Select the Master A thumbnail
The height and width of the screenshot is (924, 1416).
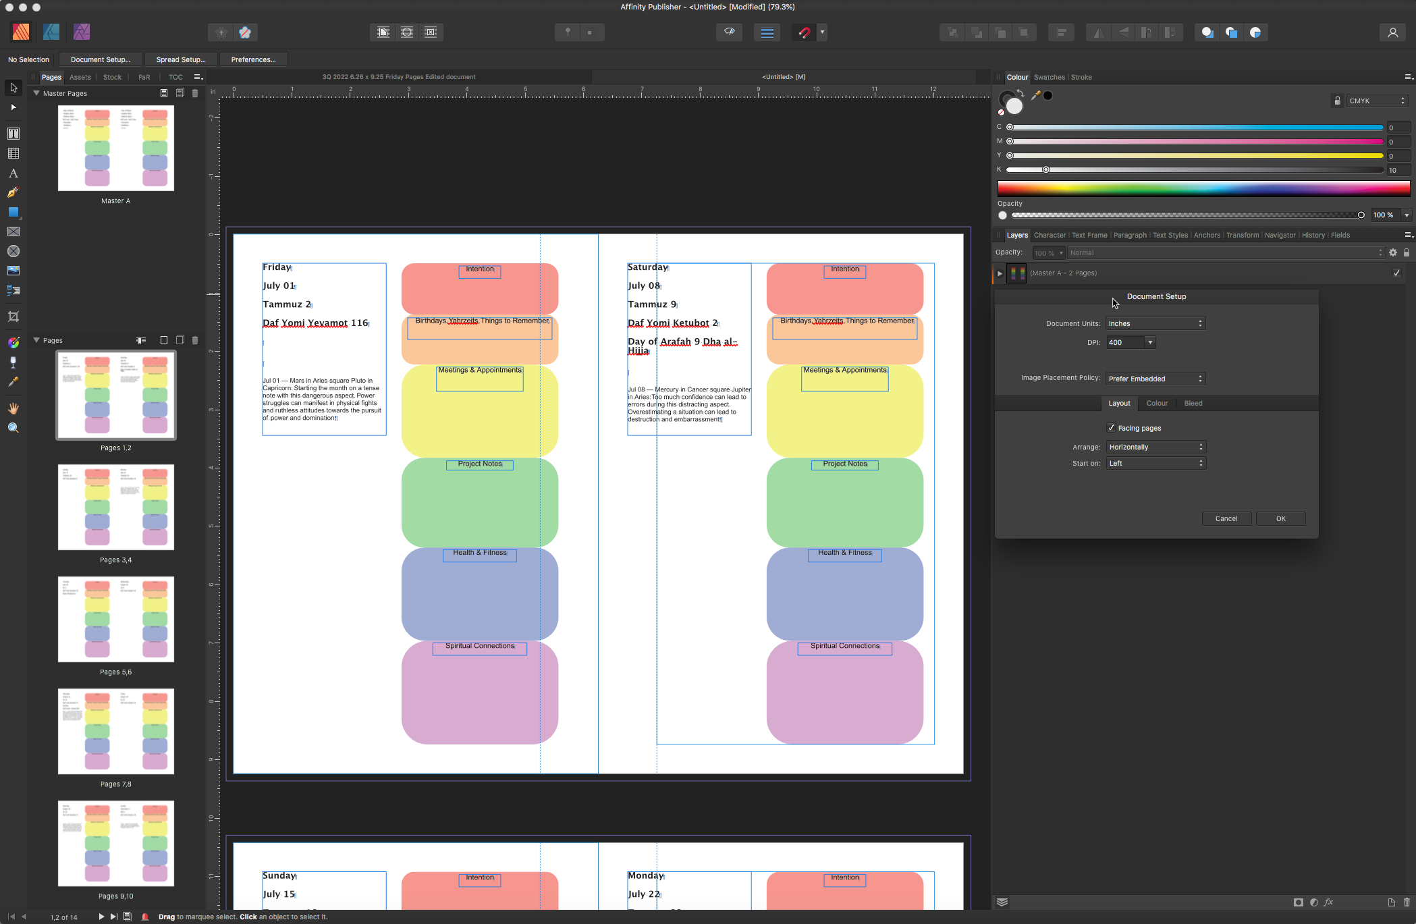tap(116, 148)
